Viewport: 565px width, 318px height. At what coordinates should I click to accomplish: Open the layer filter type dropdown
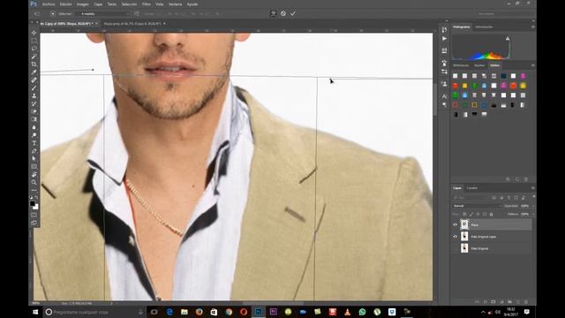point(471,198)
